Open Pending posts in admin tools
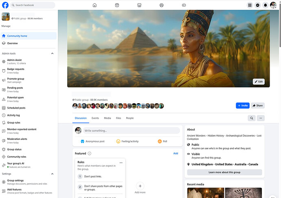Viewport: 281px width, 198px height. pyautogui.click(x=15, y=88)
